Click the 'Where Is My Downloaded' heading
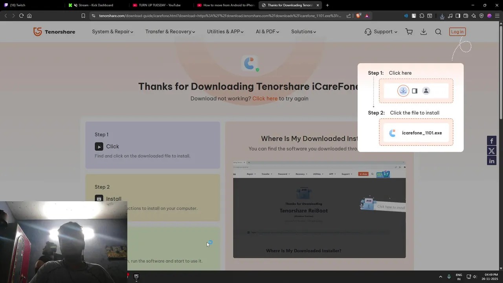This screenshot has height=283, width=503. (x=310, y=138)
